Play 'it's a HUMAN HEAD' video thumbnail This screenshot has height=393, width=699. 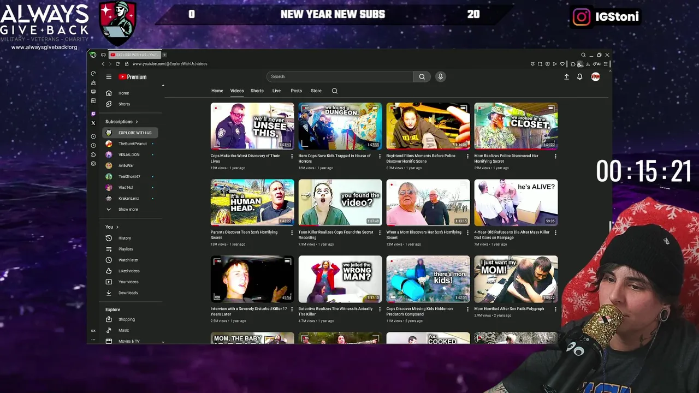click(252, 203)
